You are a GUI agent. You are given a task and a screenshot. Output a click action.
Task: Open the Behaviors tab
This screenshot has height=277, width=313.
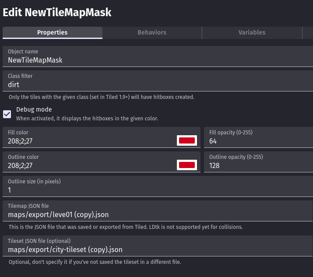coord(152,32)
